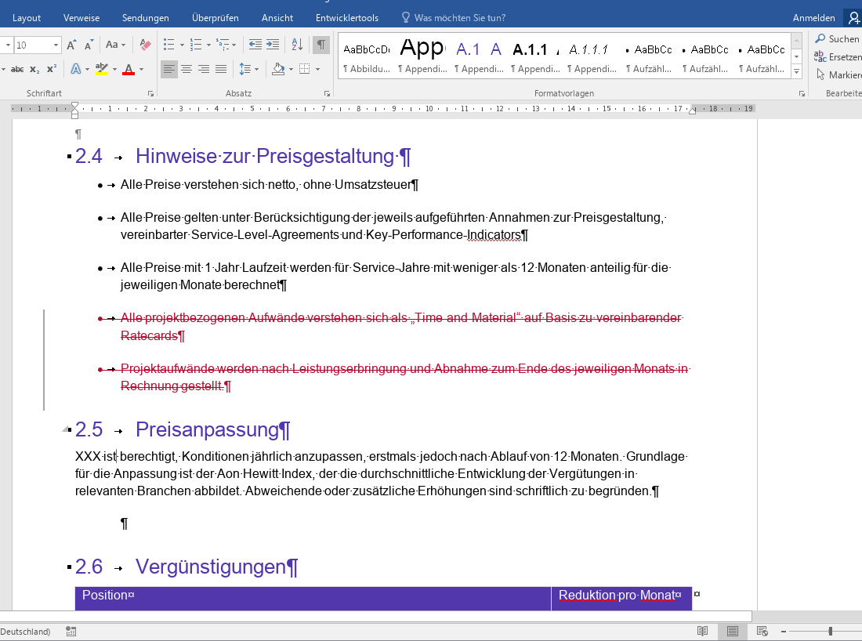
Task: Switch to the Verweise tab
Action: click(x=81, y=17)
